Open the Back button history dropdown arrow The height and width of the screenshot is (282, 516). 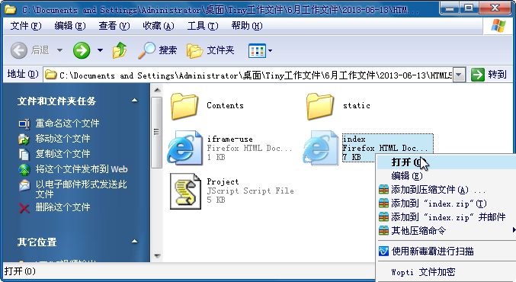59,50
